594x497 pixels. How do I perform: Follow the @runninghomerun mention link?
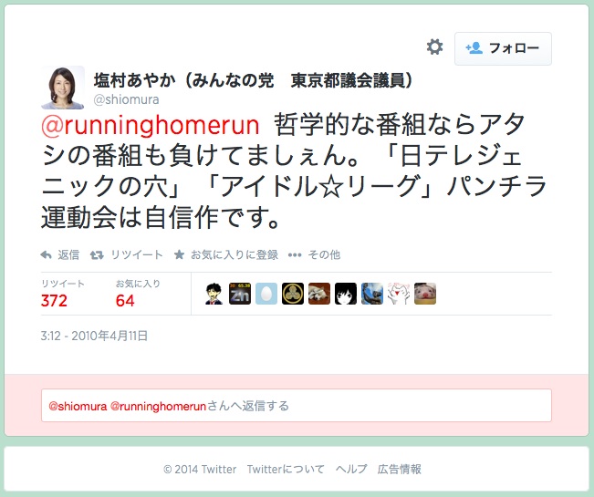150,125
